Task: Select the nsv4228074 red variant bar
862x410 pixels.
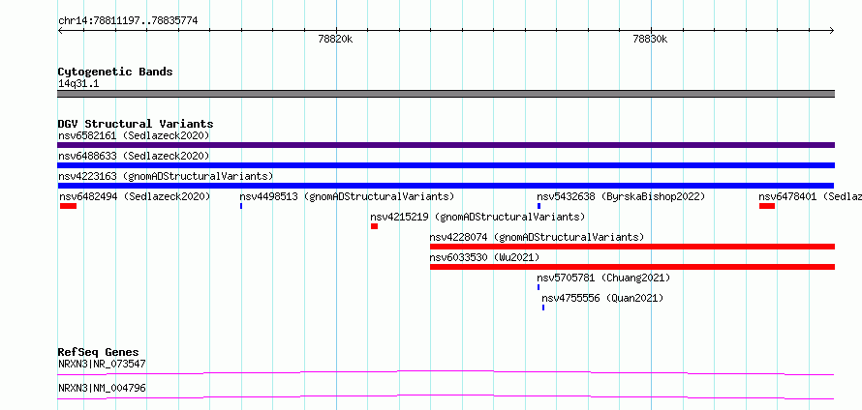Action: (632, 247)
